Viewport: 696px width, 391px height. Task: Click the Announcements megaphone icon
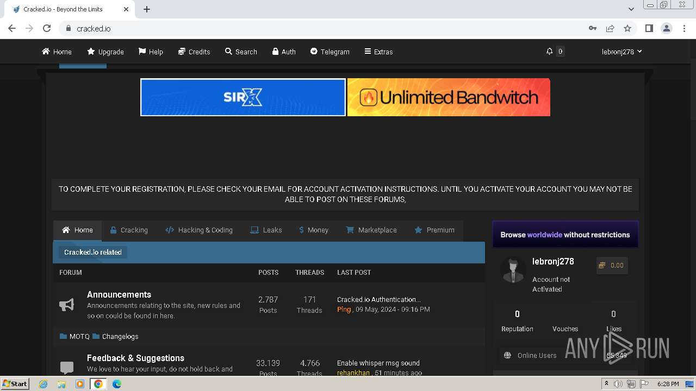coord(66,305)
